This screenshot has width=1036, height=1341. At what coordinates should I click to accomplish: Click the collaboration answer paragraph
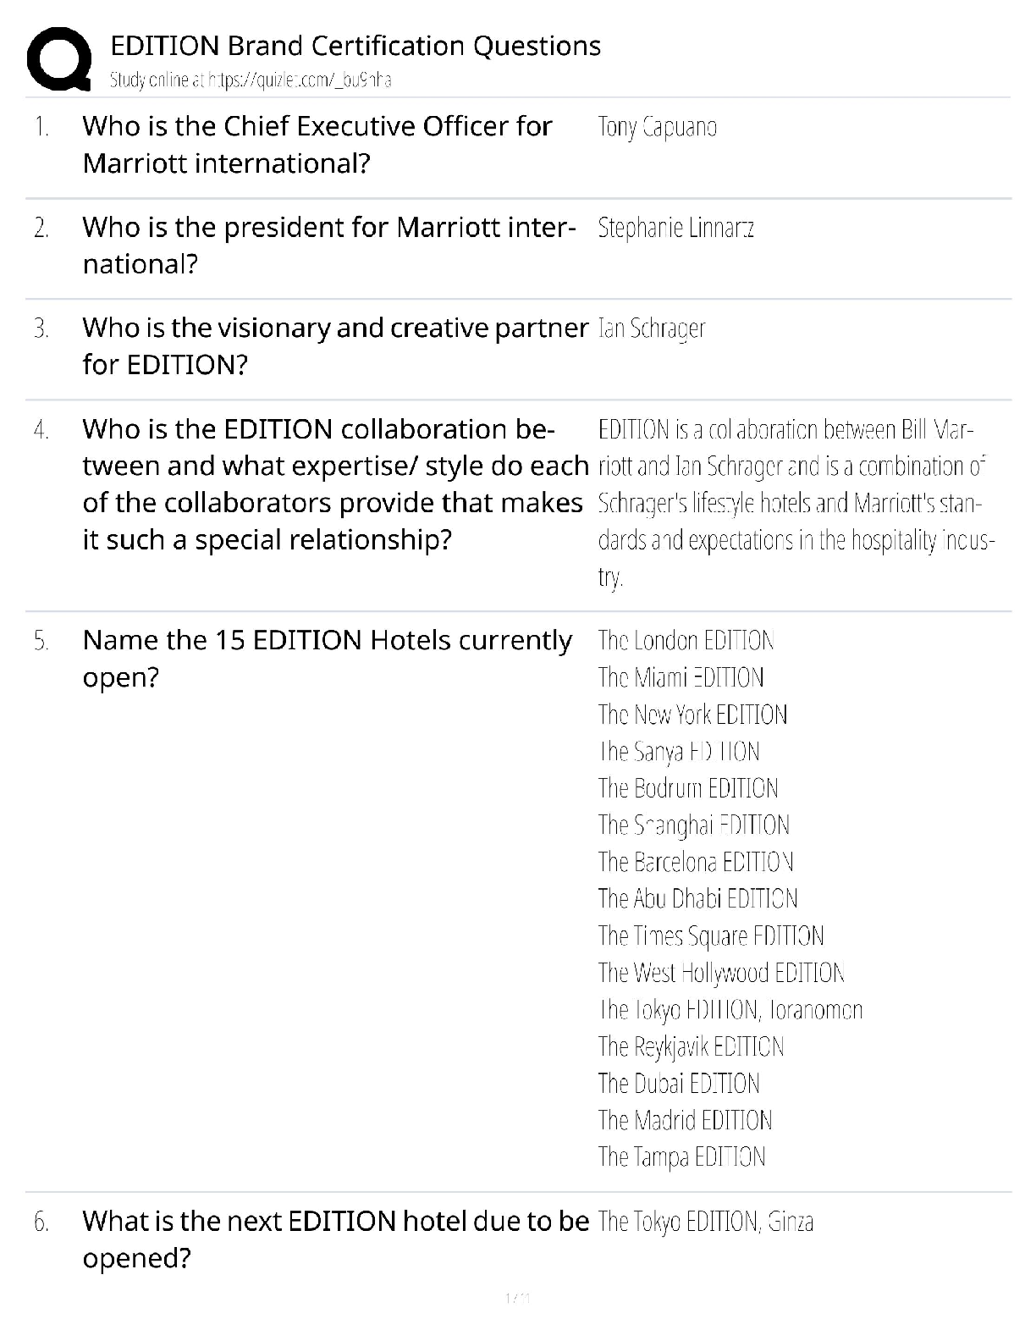point(794,503)
